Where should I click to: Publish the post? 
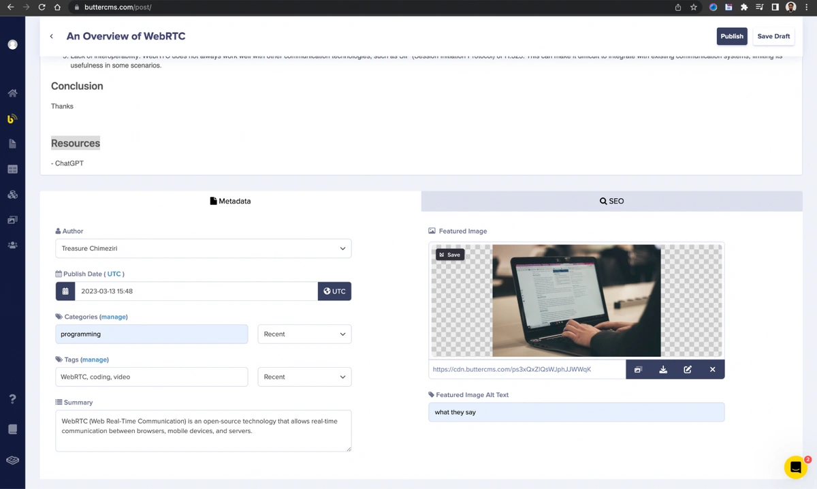coord(732,36)
